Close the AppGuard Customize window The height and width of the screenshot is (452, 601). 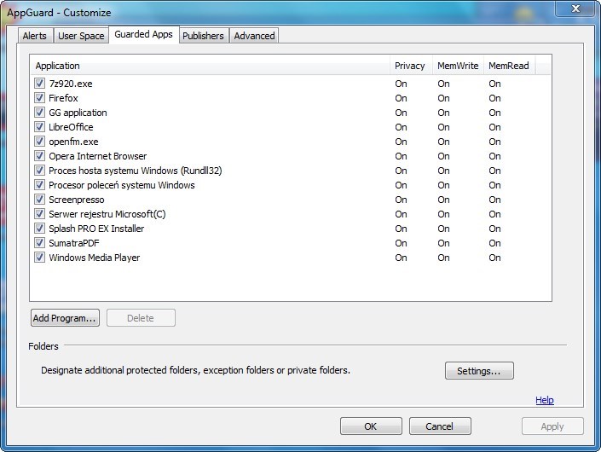pos(575,9)
